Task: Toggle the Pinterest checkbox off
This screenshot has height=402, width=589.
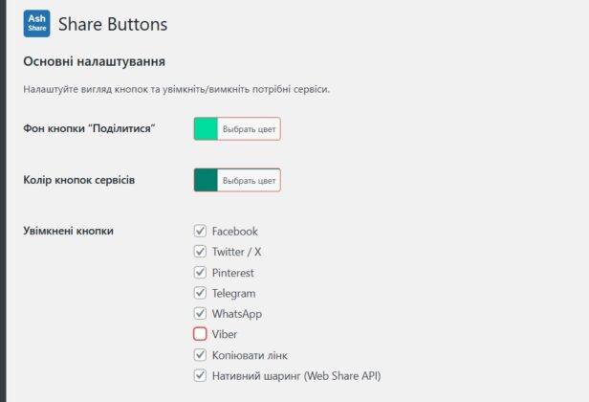Action: (x=200, y=273)
